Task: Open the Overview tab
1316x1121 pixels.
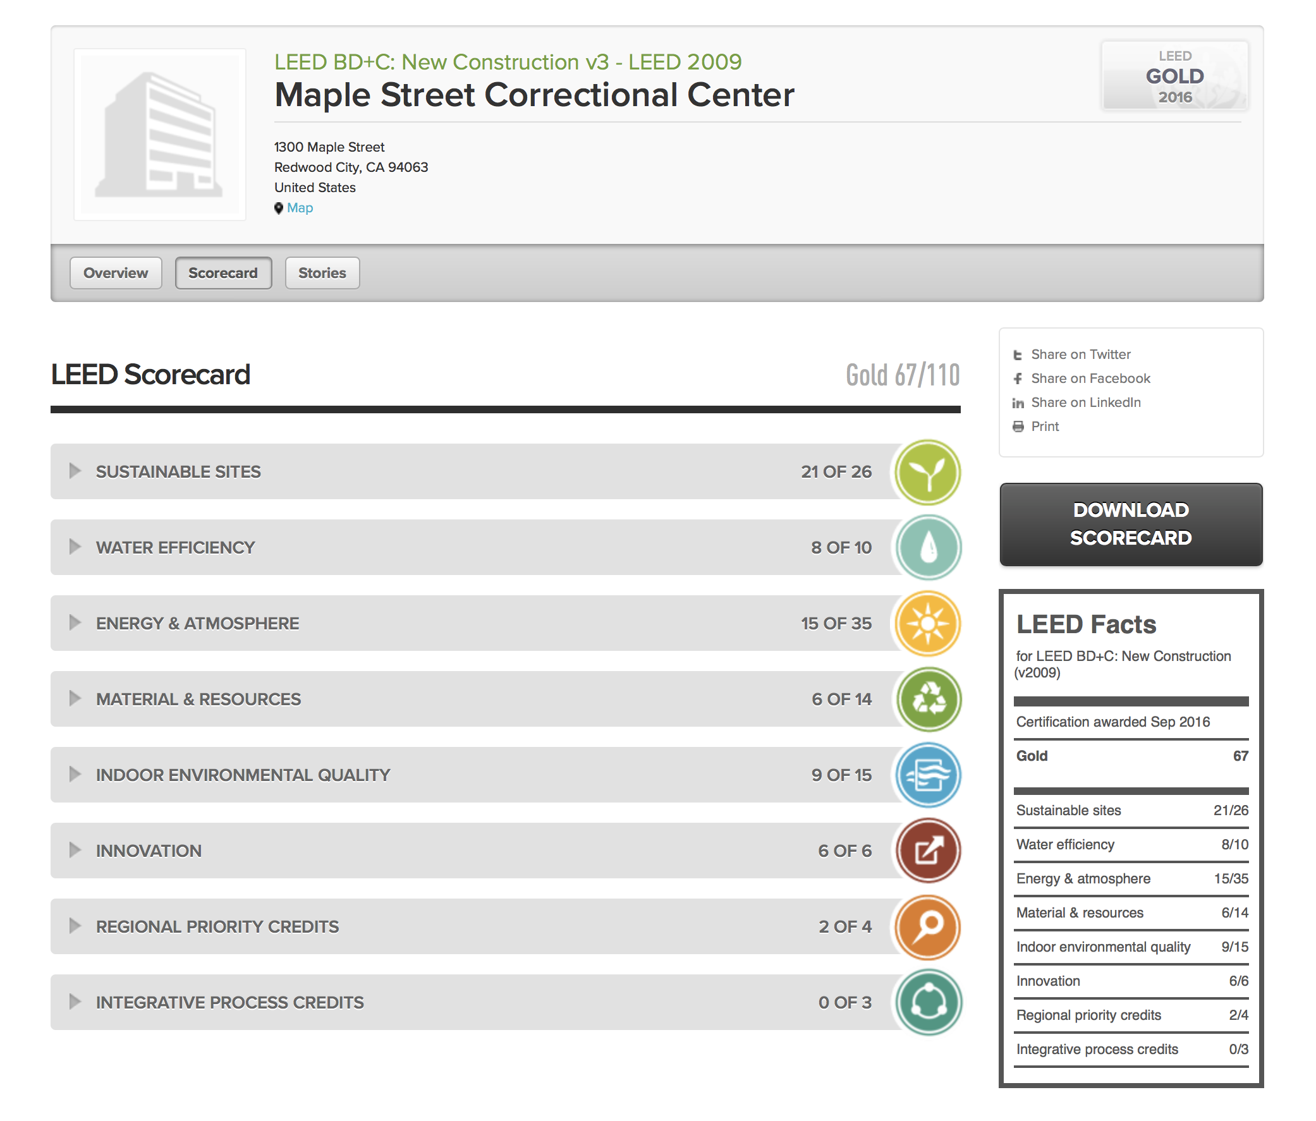Action: click(x=116, y=273)
